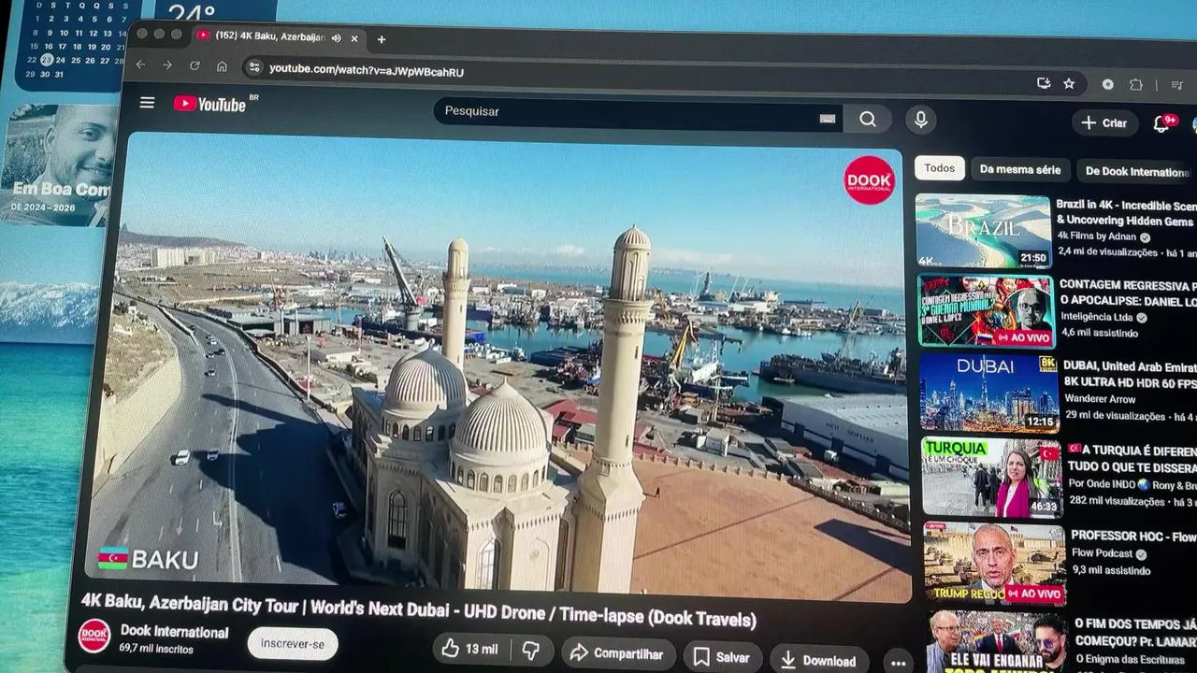1197x673 pixels.
Task: Close the 4K Baku browser tab
Action: (x=354, y=39)
